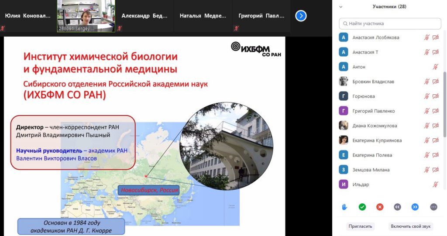Image resolution: width=447 pixels, height=236 pixels.
Task: Click the search magnifier icon in participant field
Action: [x=345, y=24]
